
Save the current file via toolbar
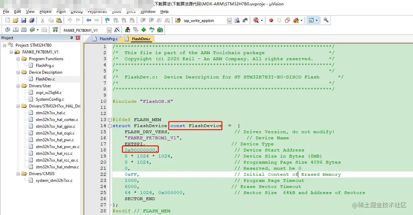click(24, 20)
